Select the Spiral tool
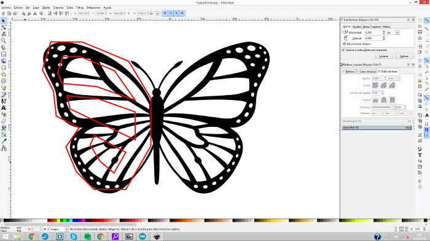 tap(4, 81)
